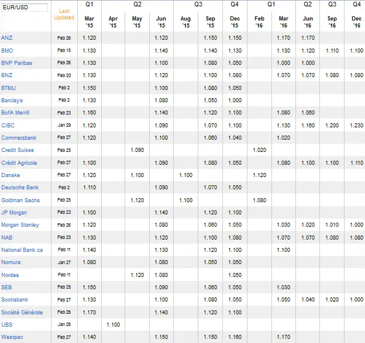Open the BTMU bank link

coord(8,88)
